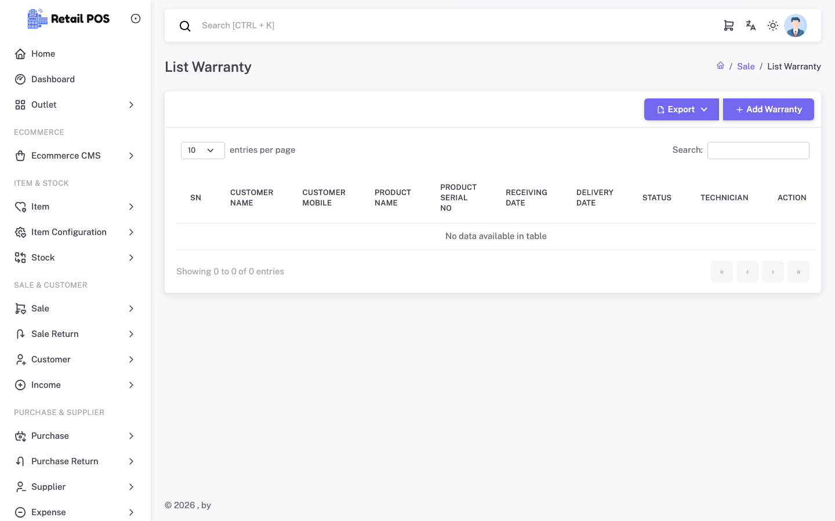The width and height of the screenshot is (835, 521).
Task: Open the language translation icon
Action: point(751,25)
